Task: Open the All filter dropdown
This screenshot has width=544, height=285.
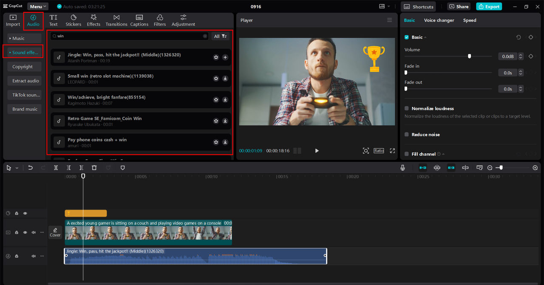Action: [220, 36]
